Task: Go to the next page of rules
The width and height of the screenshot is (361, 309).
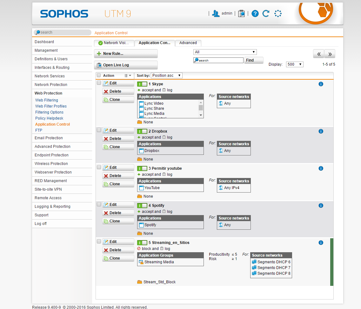Action: [x=330, y=54]
